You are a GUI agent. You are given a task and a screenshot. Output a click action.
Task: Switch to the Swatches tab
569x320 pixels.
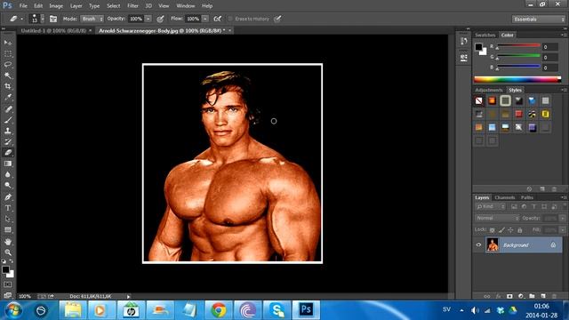click(485, 35)
